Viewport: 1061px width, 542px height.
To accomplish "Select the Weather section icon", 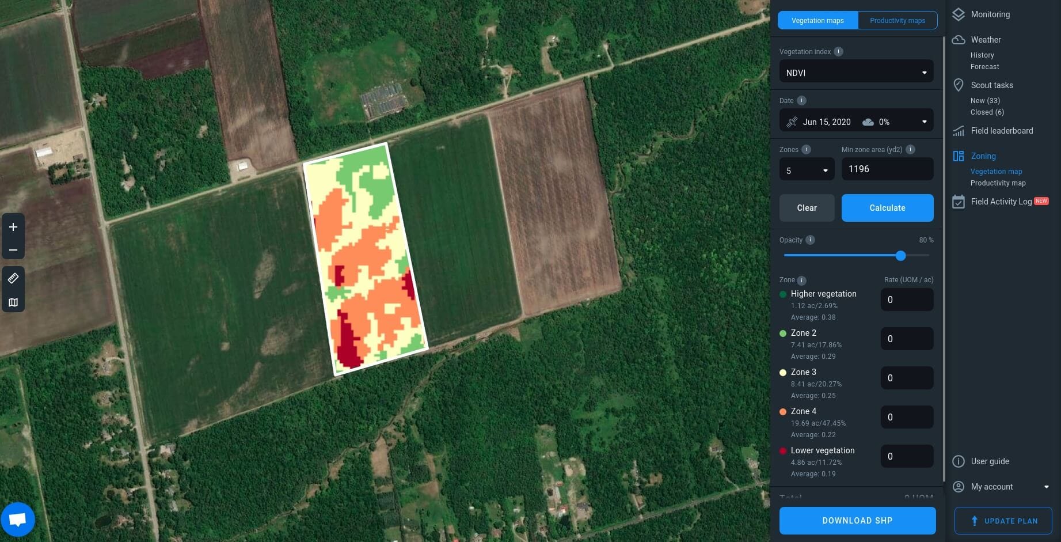I will coord(958,39).
